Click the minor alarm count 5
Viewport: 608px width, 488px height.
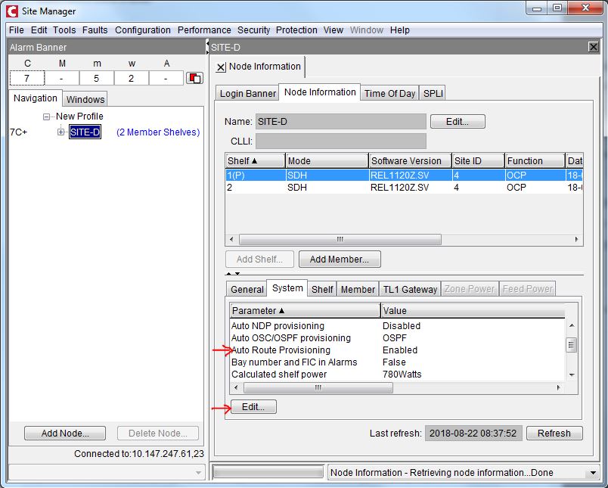pyautogui.click(x=97, y=79)
